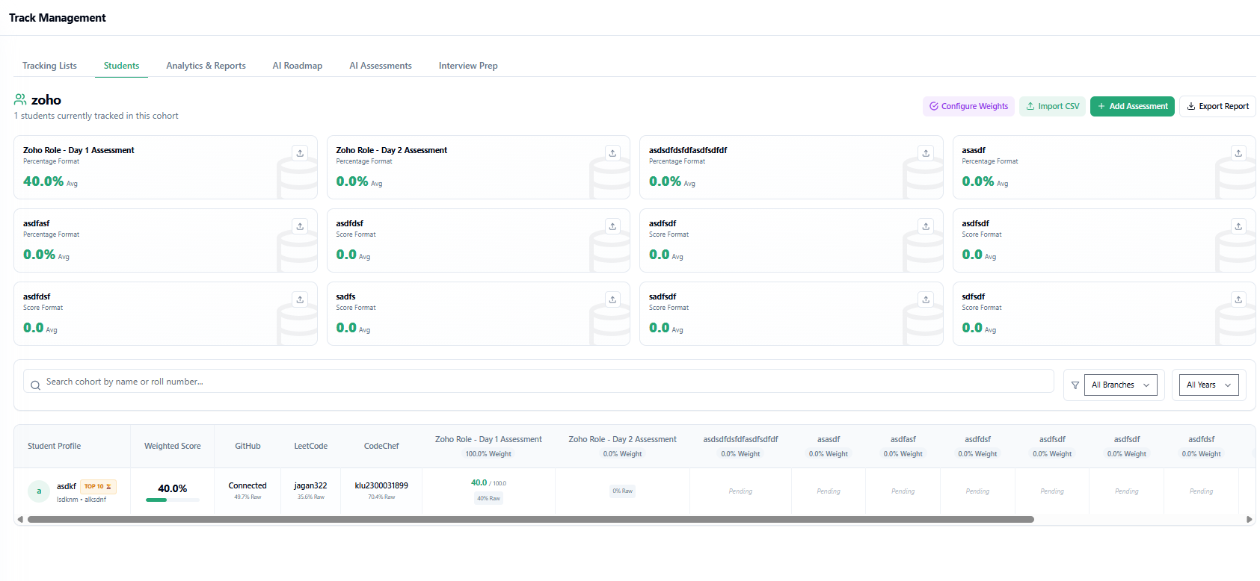Click Zoho Role - Day 1 Assessment card title
The height and width of the screenshot is (581, 1260).
79,150
